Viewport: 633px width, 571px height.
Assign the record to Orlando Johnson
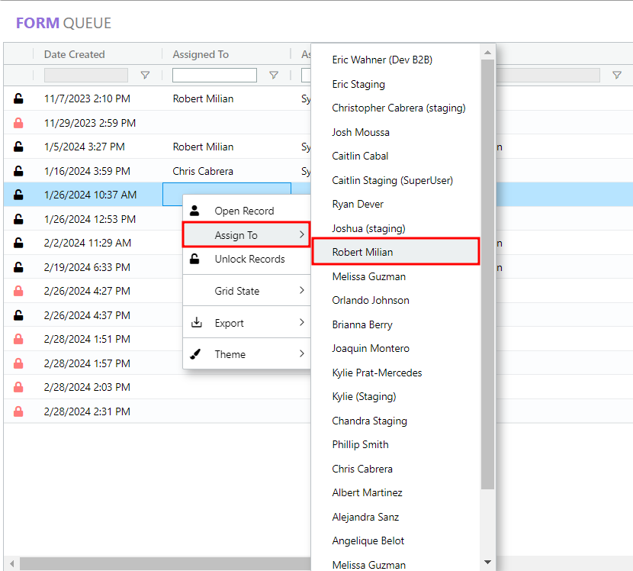click(x=371, y=300)
